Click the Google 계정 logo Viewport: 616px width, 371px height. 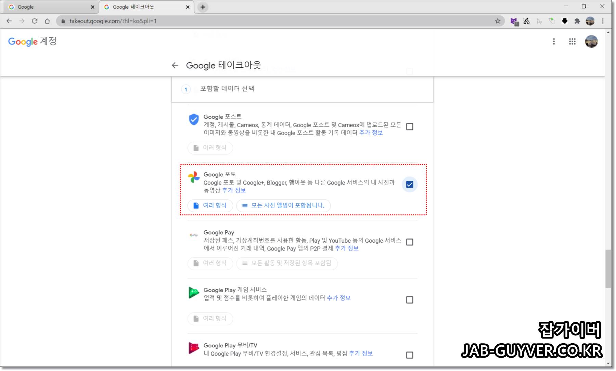(32, 41)
